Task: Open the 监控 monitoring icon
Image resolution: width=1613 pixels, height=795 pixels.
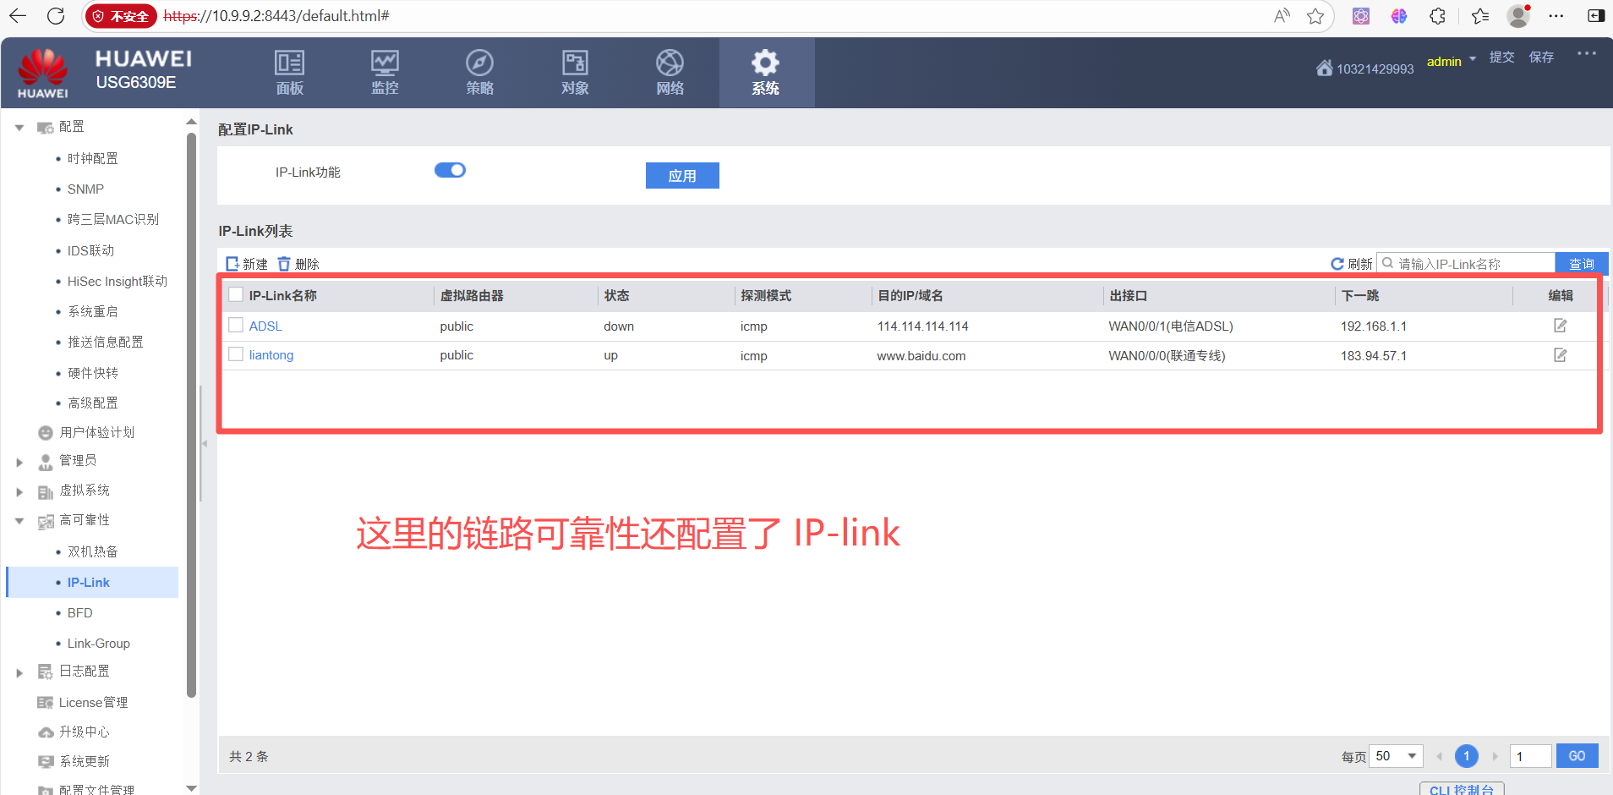Action: (385, 64)
